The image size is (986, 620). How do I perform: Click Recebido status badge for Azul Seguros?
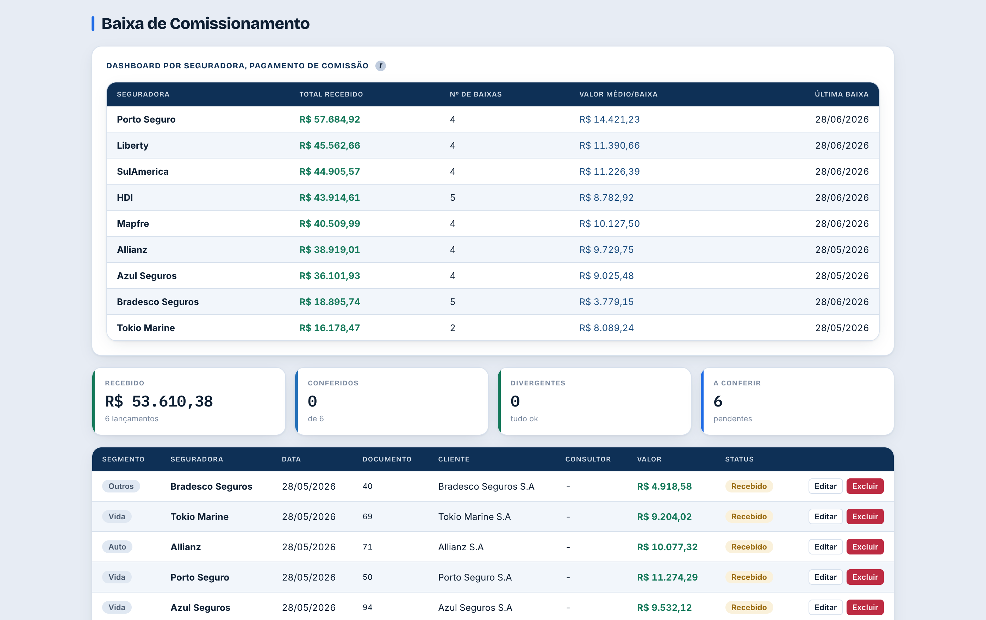pos(749,607)
